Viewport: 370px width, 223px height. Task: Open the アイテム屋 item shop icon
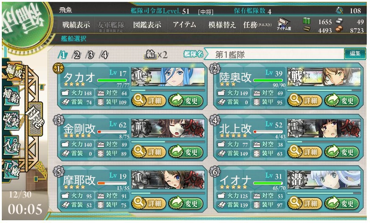(284, 24)
